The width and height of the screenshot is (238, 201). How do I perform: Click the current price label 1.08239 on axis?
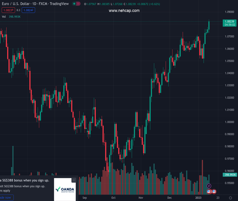pyautogui.click(x=229, y=21)
